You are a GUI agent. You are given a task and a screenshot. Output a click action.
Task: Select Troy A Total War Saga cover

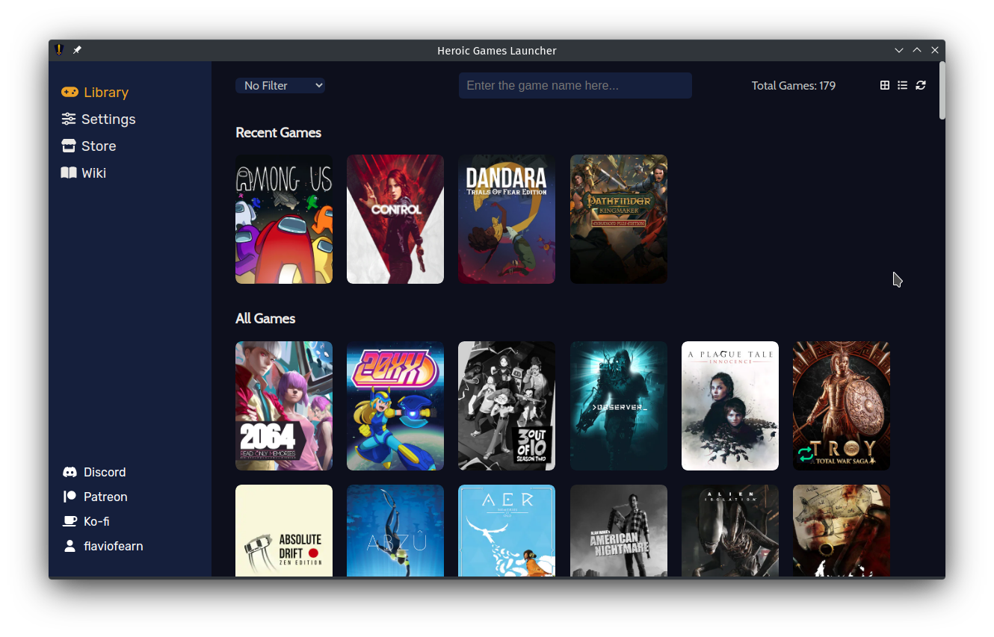(x=842, y=405)
